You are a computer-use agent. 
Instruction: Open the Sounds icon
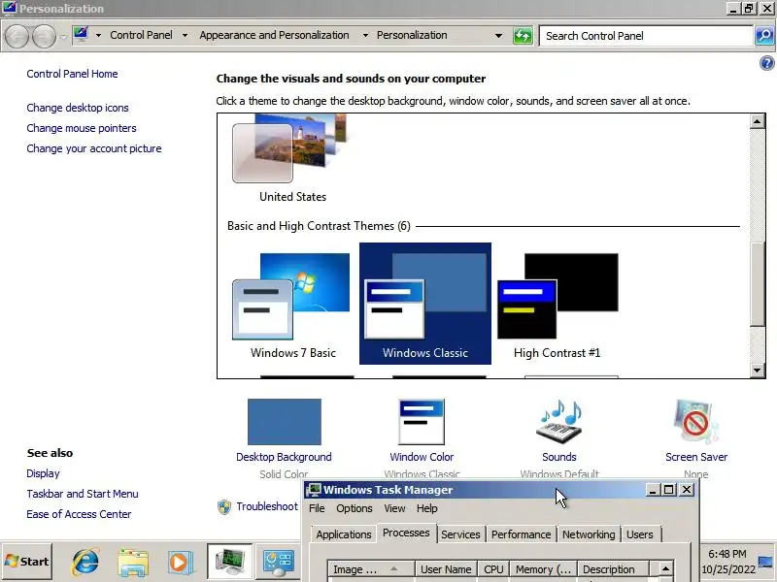[x=559, y=422]
